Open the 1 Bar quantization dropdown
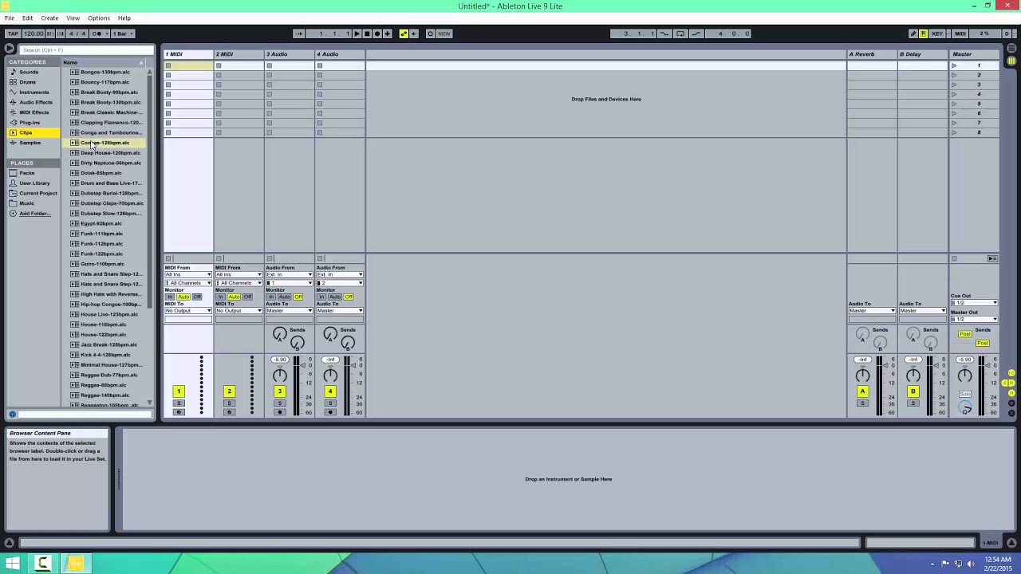This screenshot has width=1021, height=574. pyautogui.click(x=123, y=33)
